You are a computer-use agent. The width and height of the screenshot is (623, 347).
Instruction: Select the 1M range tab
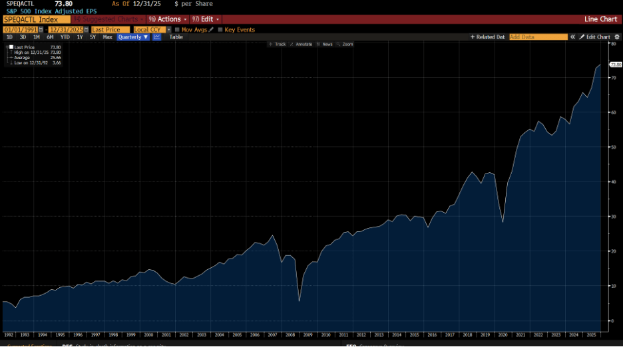[x=37, y=37]
